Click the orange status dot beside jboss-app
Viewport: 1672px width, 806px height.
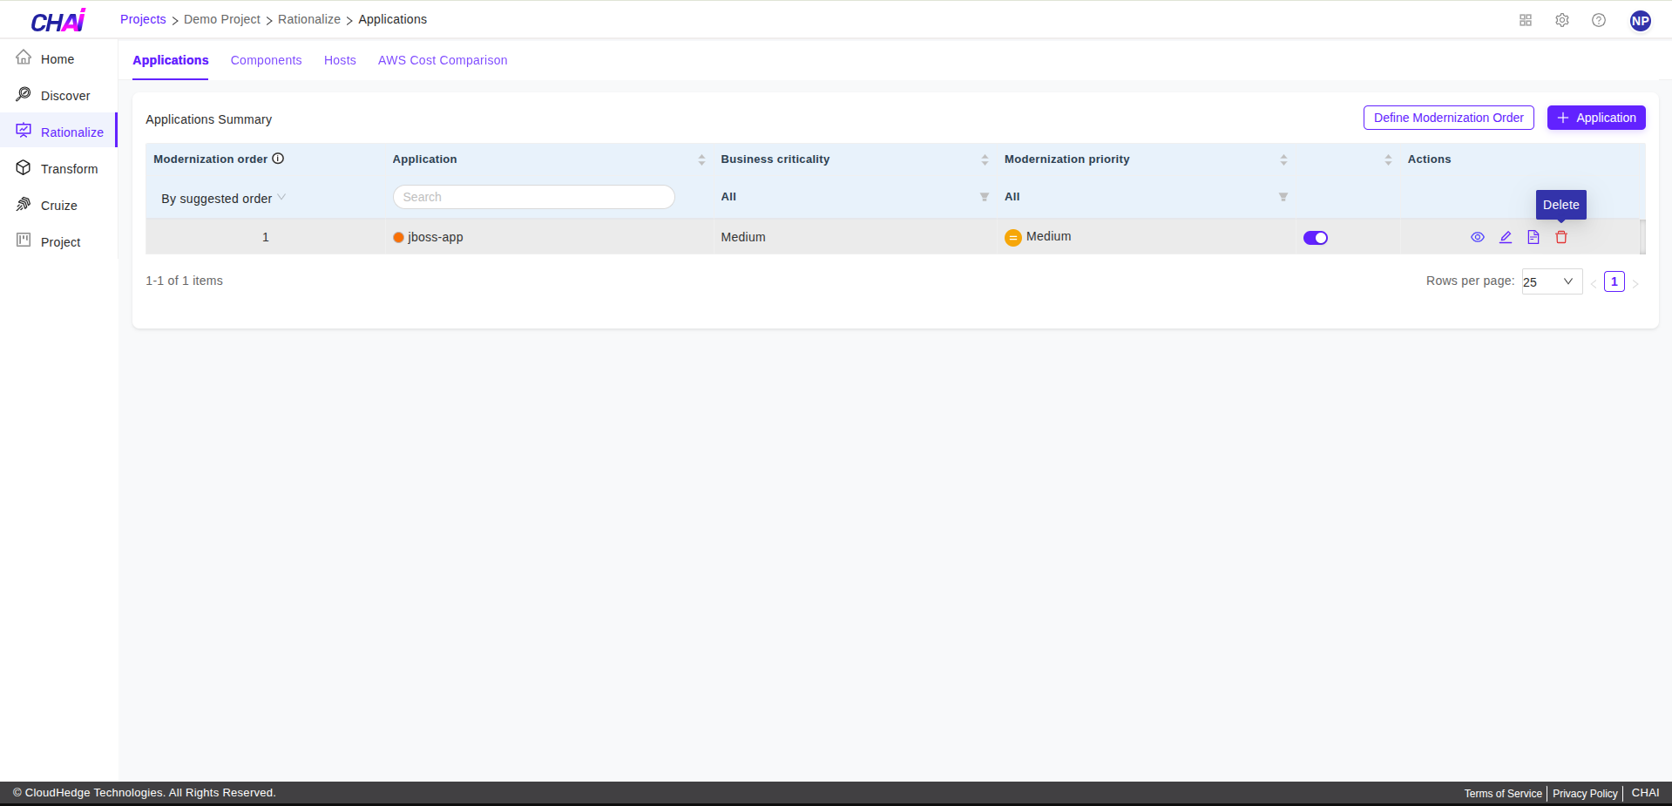tap(398, 237)
